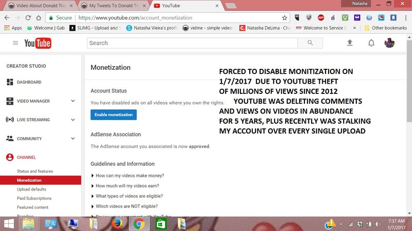Screen dimensions: 412x231
Task: Open 'Welcome | Gab' bookmark
Action: pos(46,28)
